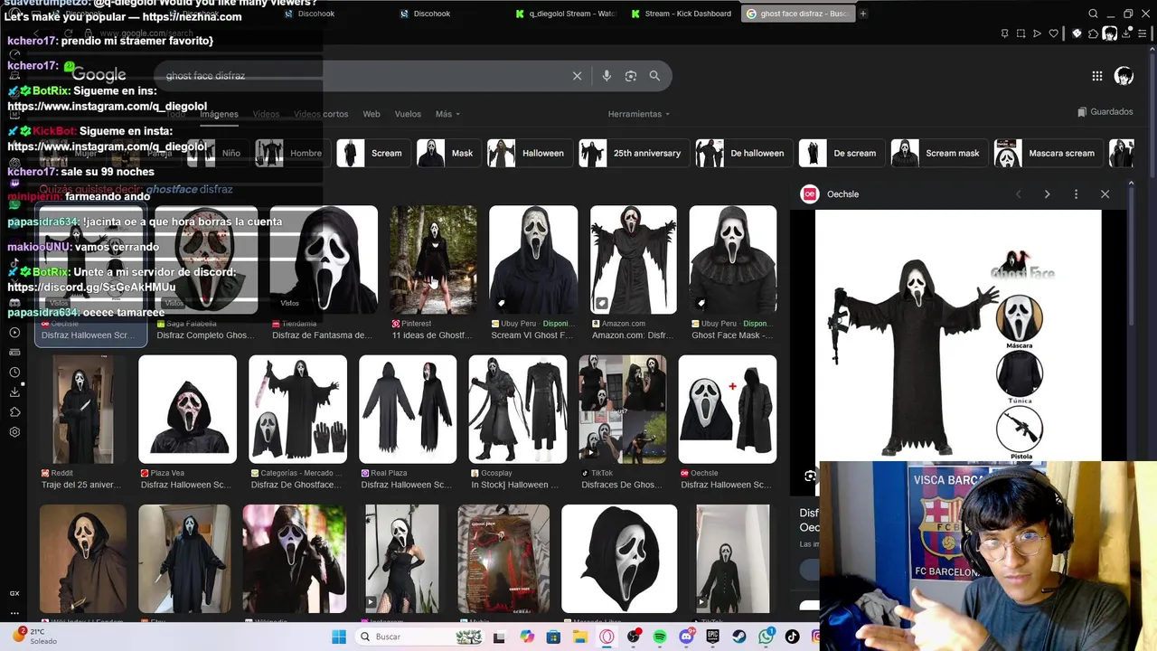Open preview panel three-dot options
This screenshot has height=651, width=1157.
tap(1076, 194)
